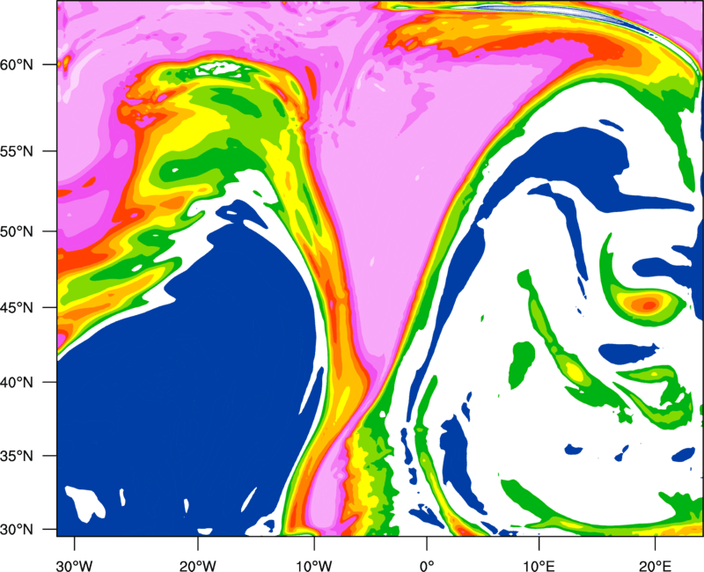Screen dimensions: 704x572
Task: Click the 20°E longitude label
Action: tap(655, 566)
